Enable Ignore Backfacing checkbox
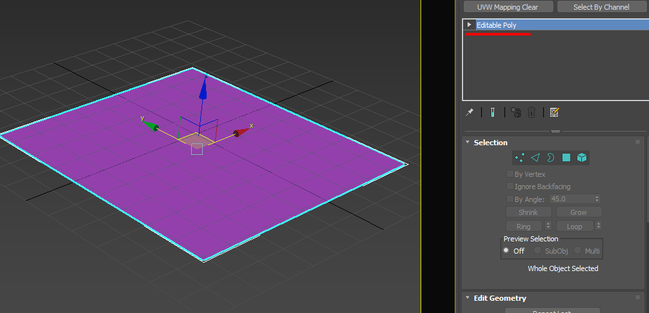 [x=510, y=187]
